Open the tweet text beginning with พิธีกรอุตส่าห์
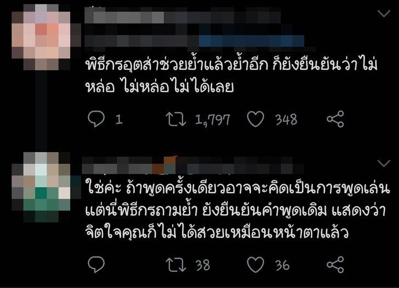 click(231, 76)
